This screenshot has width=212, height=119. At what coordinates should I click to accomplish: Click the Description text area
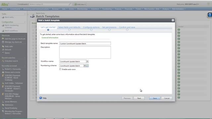(x=85, y=52)
